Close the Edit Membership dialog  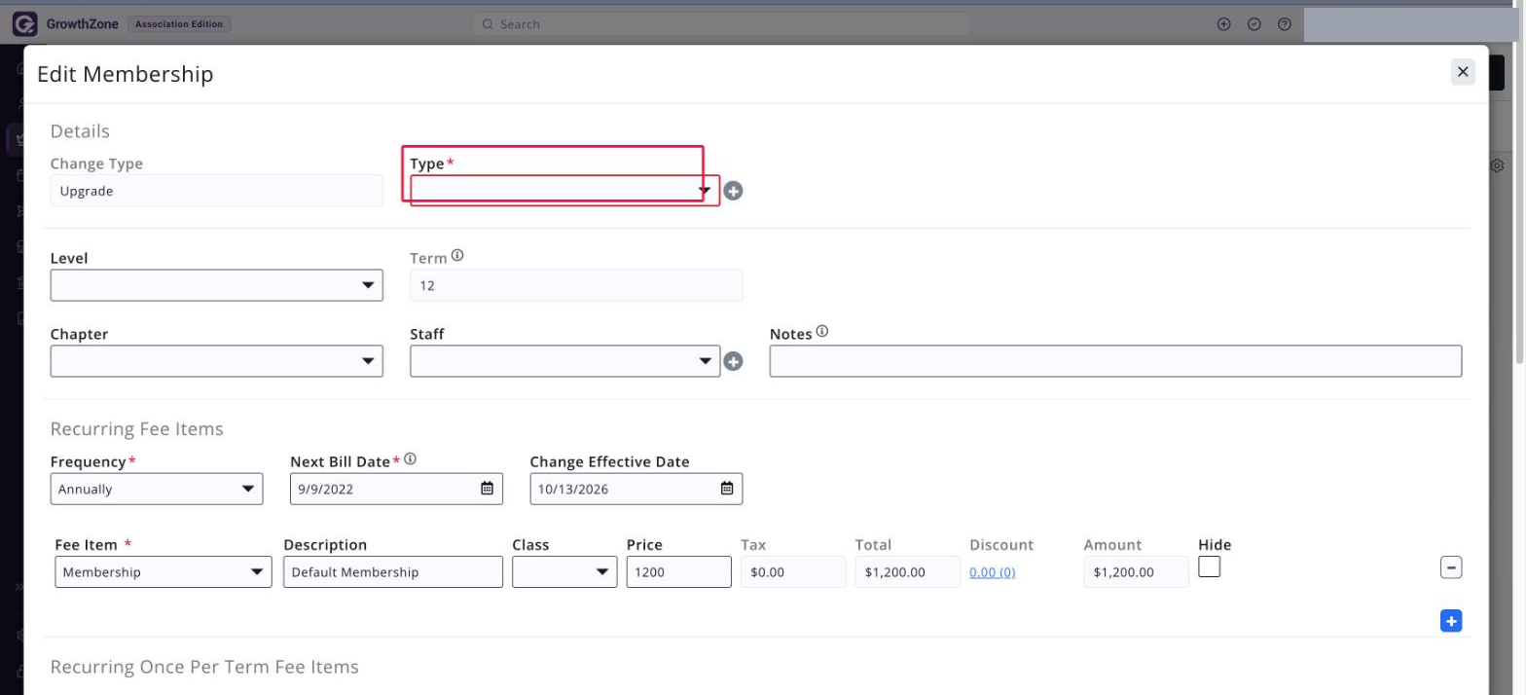click(x=1463, y=71)
